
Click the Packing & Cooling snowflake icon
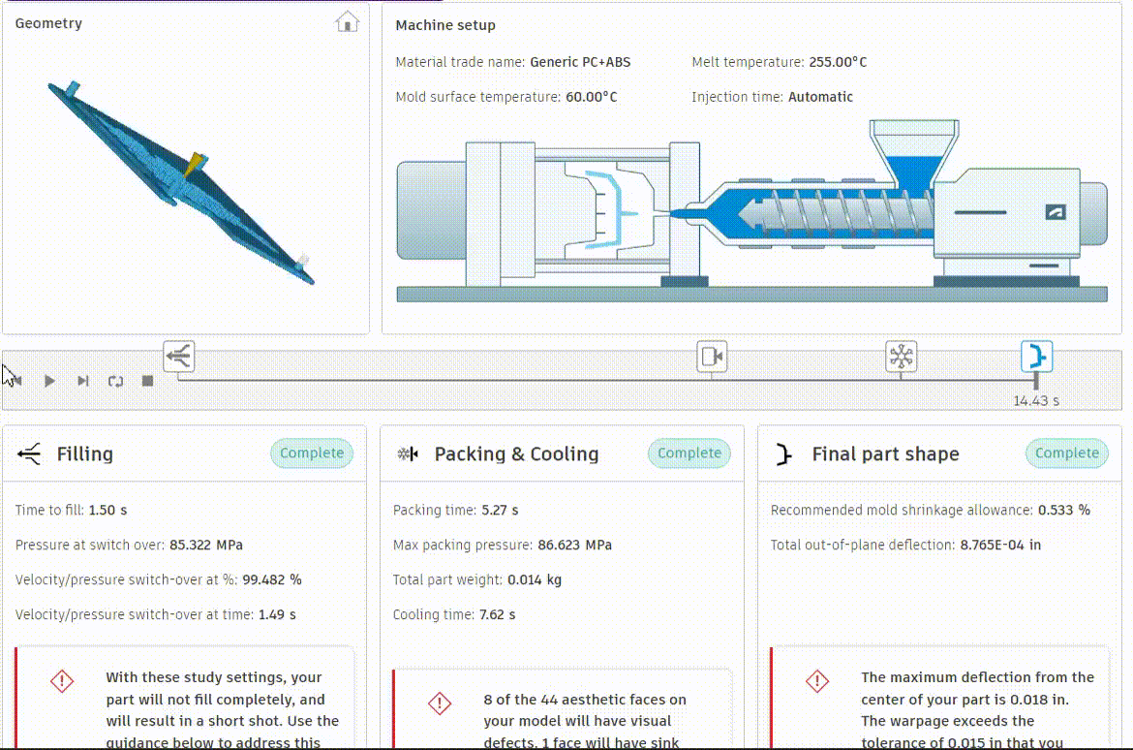pyautogui.click(x=407, y=454)
